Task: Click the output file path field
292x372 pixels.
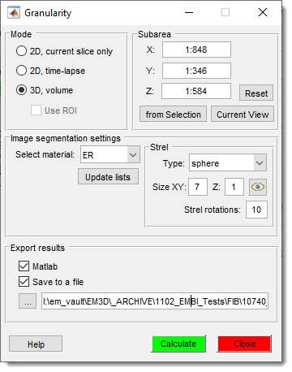Action: pos(155,301)
